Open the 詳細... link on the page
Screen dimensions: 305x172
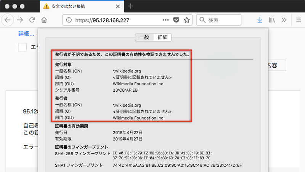(26, 33)
